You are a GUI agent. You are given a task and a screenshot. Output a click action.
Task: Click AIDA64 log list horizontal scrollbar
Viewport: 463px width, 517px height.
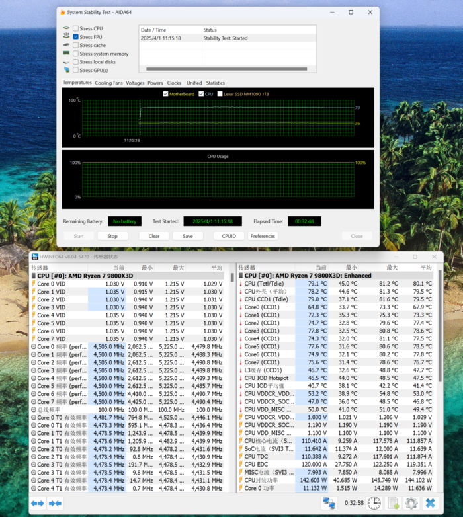click(x=227, y=69)
